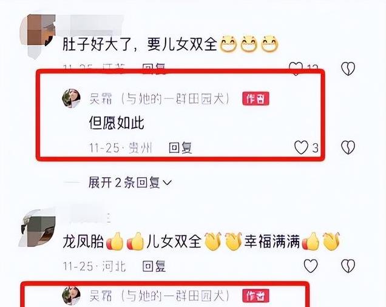Like the 但愿如此 reply by 吴霜
Viewport: 386px width, 307px height.
[301, 147]
